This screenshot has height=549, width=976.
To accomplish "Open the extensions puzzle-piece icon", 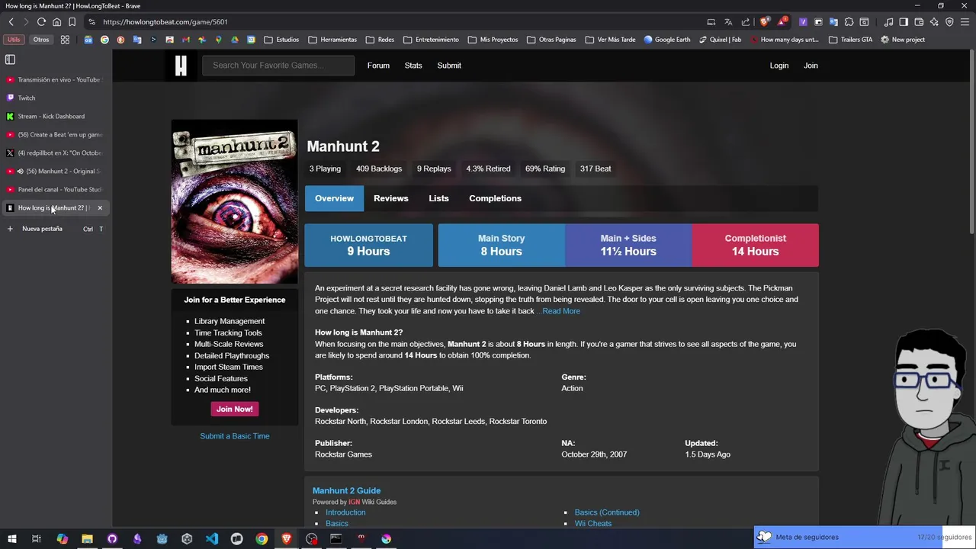I will pos(849,22).
